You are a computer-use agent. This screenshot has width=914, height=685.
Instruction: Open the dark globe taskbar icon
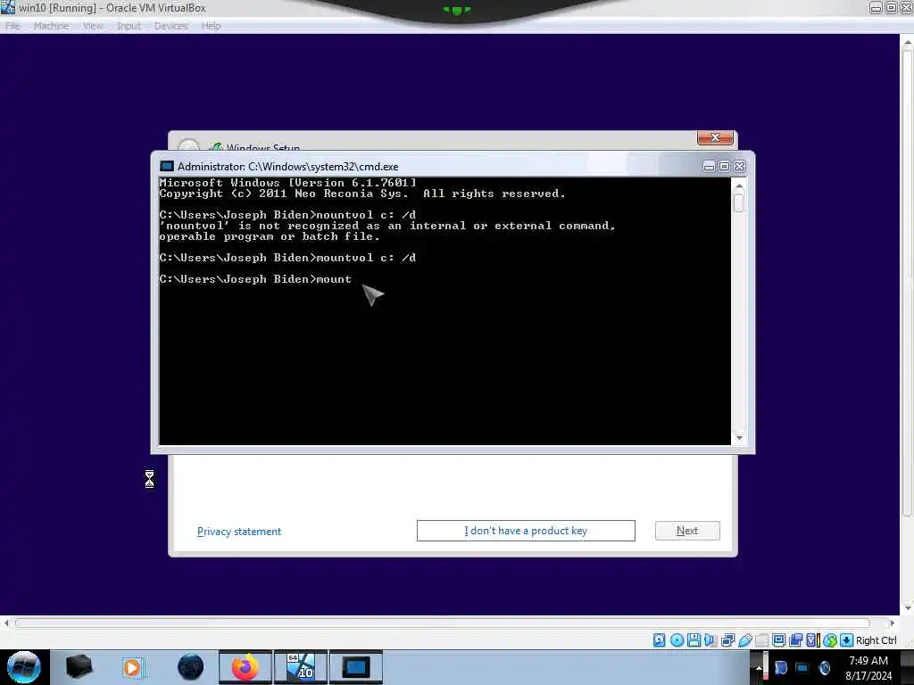(190, 667)
